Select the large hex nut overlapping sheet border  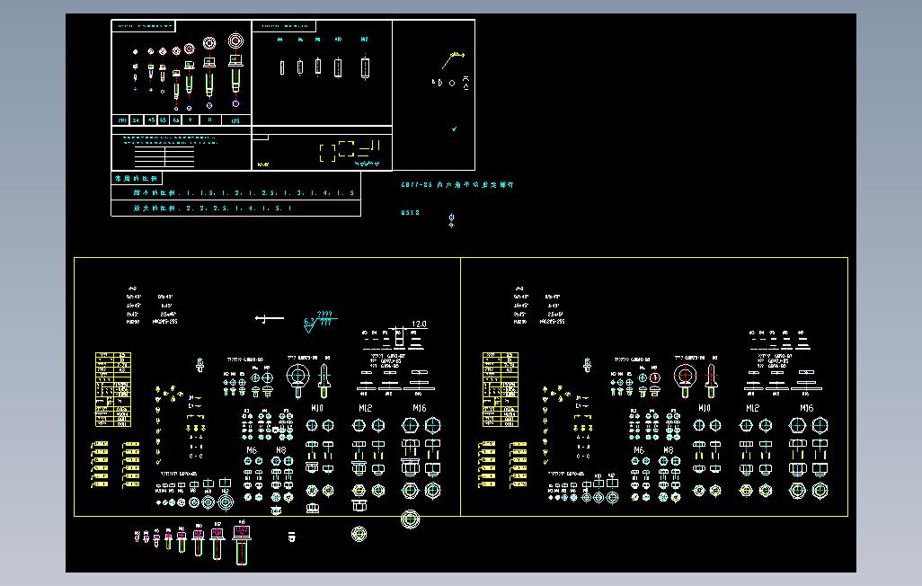[x=411, y=519]
